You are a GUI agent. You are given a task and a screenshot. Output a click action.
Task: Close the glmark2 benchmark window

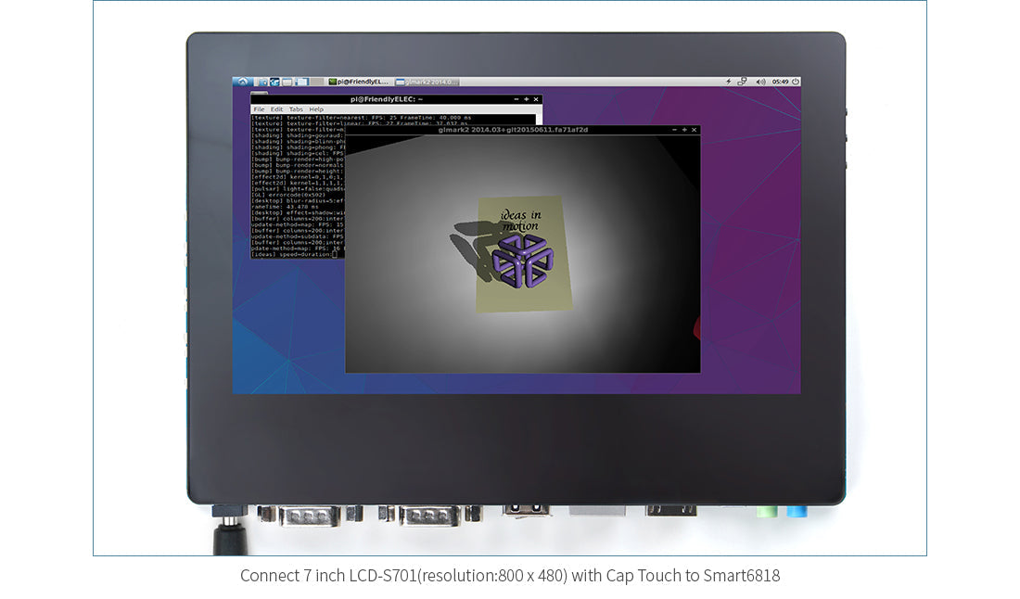695,130
